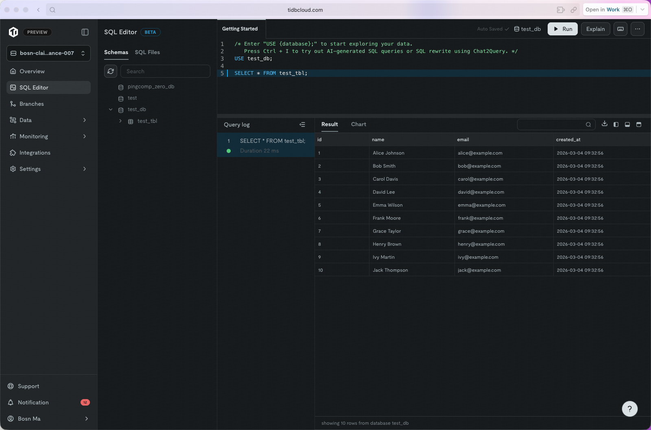Click the schema Search input field
Screen dimensions: 651x430
[x=165, y=71]
